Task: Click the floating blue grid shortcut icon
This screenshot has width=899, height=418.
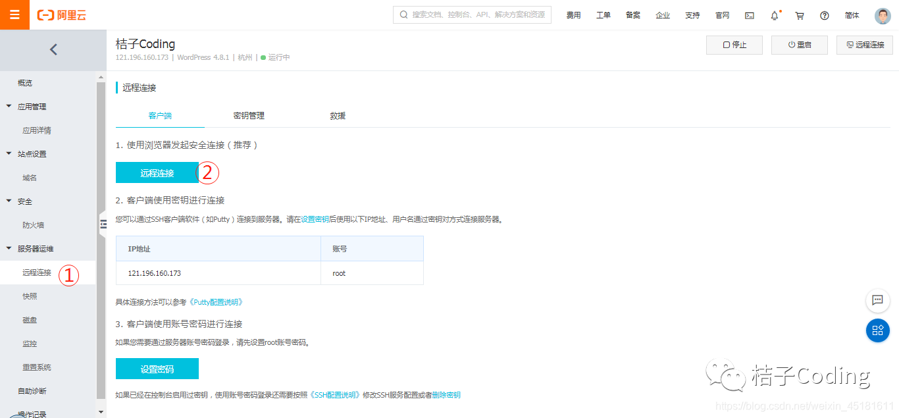Action: pyautogui.click(x=877, y=330)
